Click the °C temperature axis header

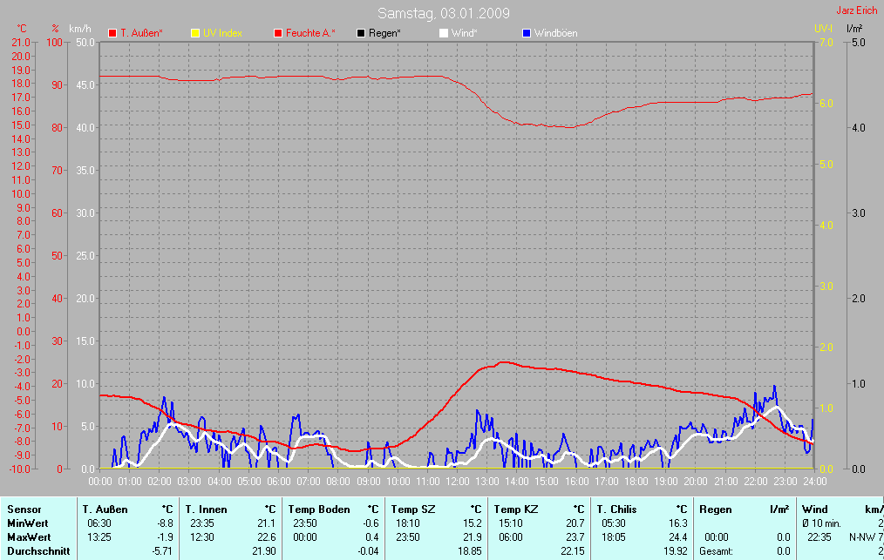(x=22, y=29)
